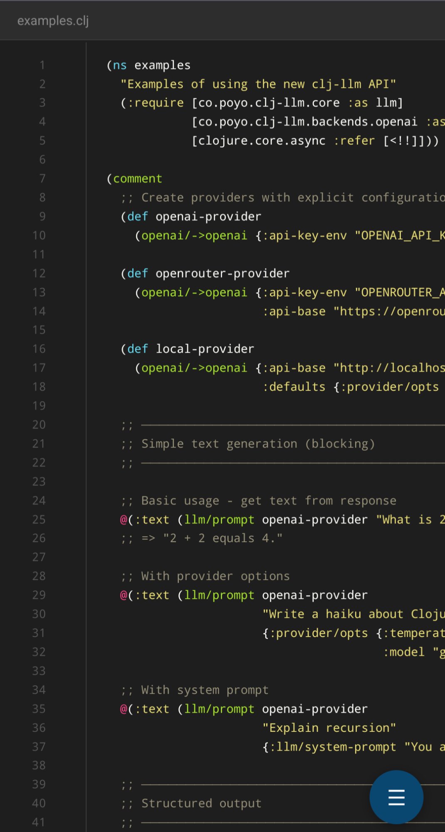This screenshot has width=445, height=832.
Task: Select line number 7 in the gutter
Action: point(42,178)
